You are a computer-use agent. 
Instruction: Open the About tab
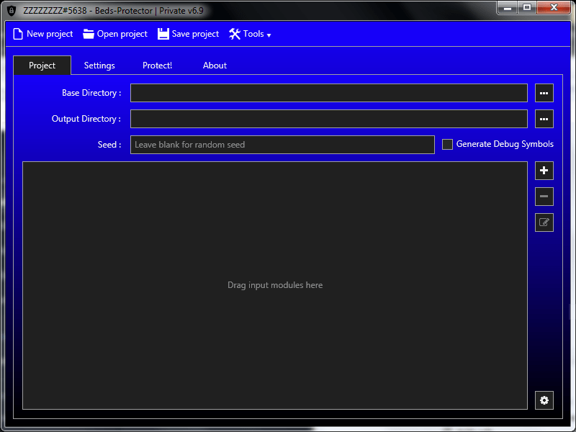pyautogui.click(x=215, y=66)
